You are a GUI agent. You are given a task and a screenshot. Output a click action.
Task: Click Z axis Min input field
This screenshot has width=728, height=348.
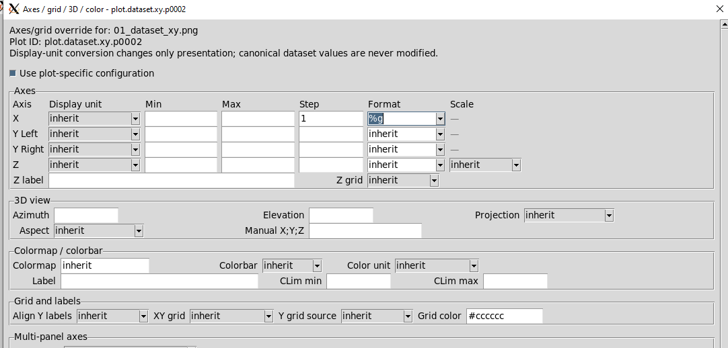[x=181, y=165]
